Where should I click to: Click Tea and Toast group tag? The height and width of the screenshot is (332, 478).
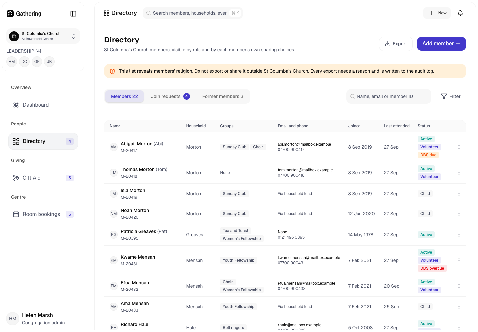[x=236, y=231]
